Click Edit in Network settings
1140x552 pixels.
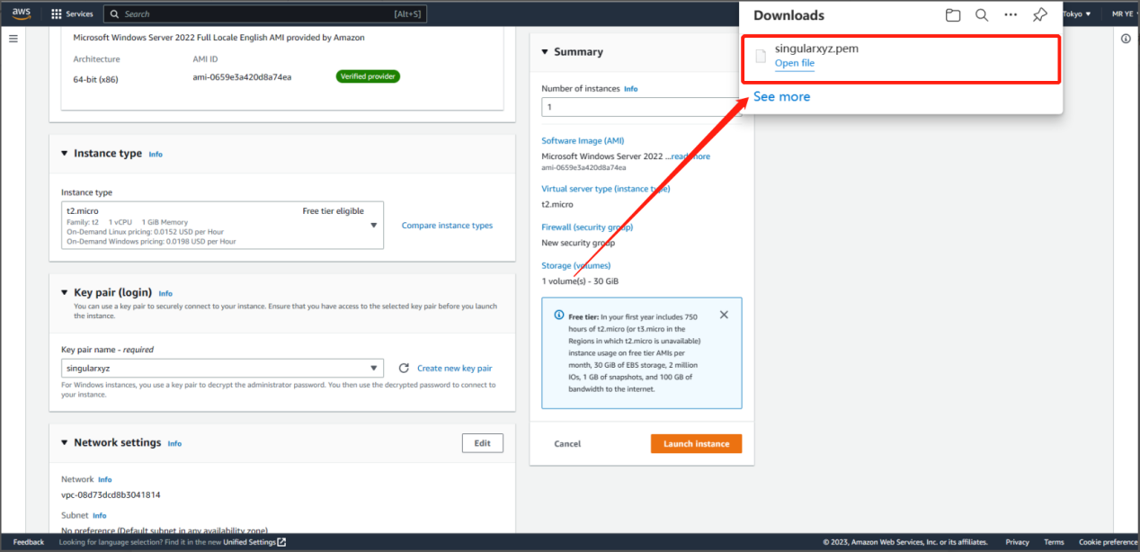[483, 443]
